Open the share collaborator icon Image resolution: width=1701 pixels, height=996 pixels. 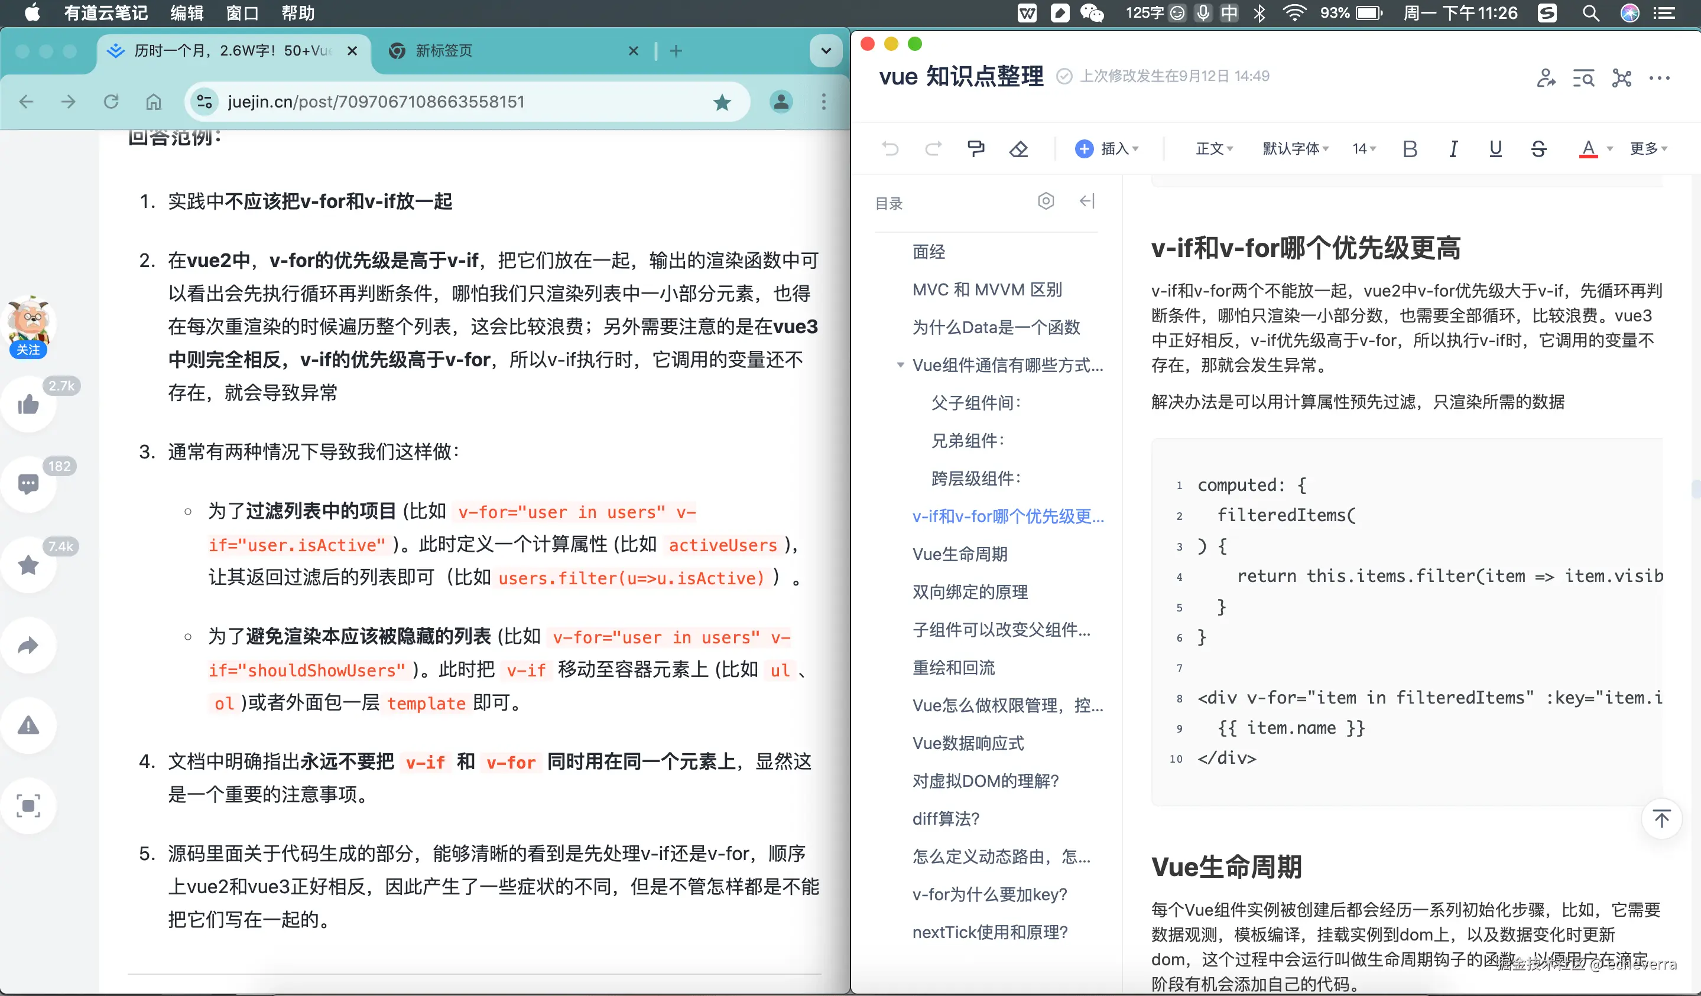point(1546,79)
